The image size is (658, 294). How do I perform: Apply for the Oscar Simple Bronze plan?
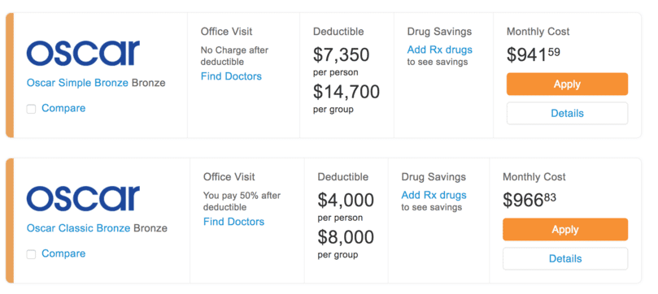click(x=568, y=84)
